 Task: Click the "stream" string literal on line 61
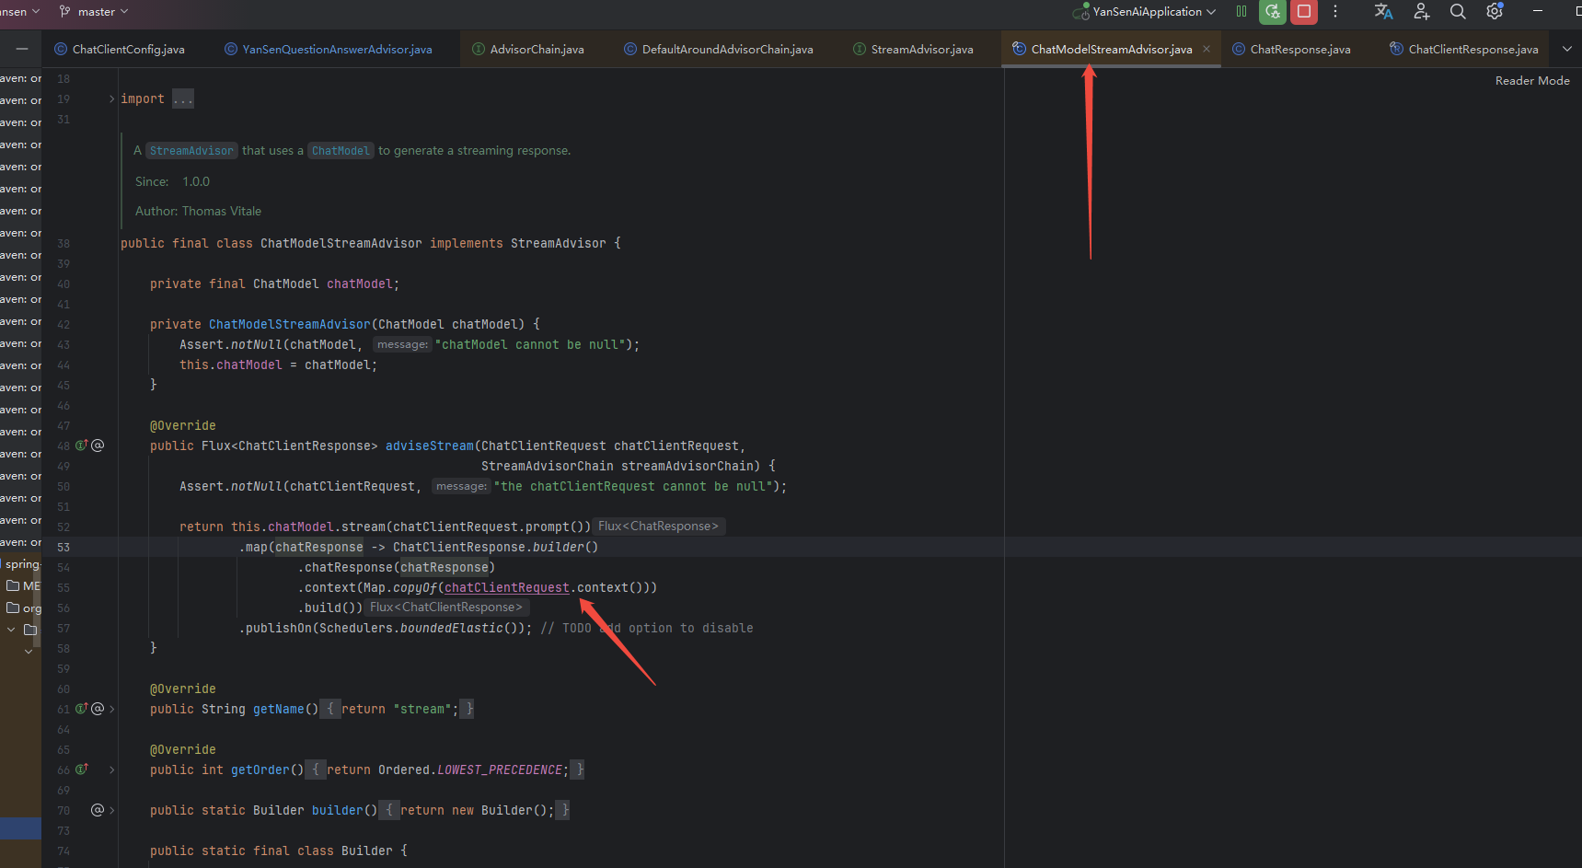pos(422,710)
